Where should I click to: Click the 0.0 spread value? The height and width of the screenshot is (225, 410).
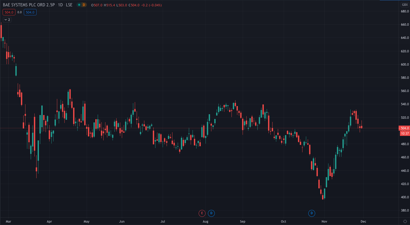click(x=20, y=12)
